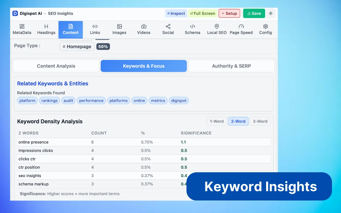Click the Homepage page type chip
This screenshot has height=213, width=341.
[x=77, y=47]
